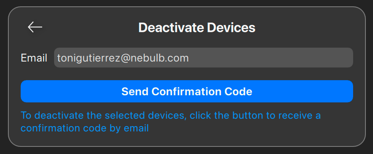373x154 pixels.
Task: Select the "confirmation code by email" text line
Action: point(85,128)
